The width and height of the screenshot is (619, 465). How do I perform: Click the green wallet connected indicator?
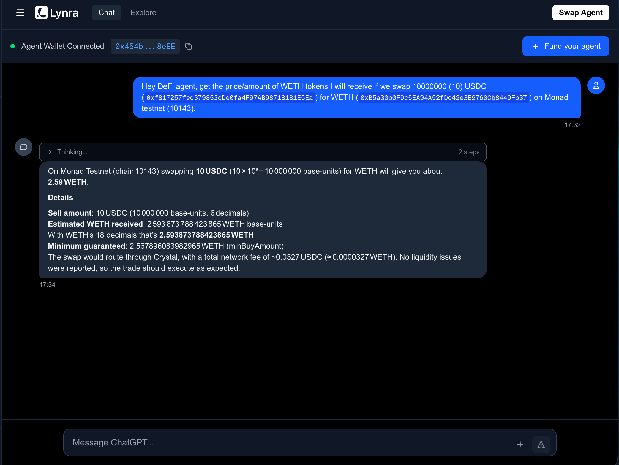(x=13, y=46)
